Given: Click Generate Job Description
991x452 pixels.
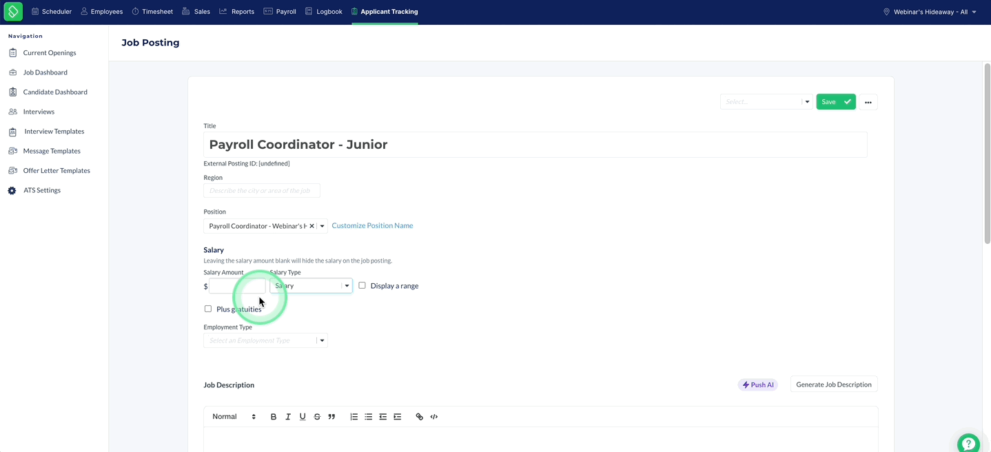Looking at the screenshot, I should (834, 384).
